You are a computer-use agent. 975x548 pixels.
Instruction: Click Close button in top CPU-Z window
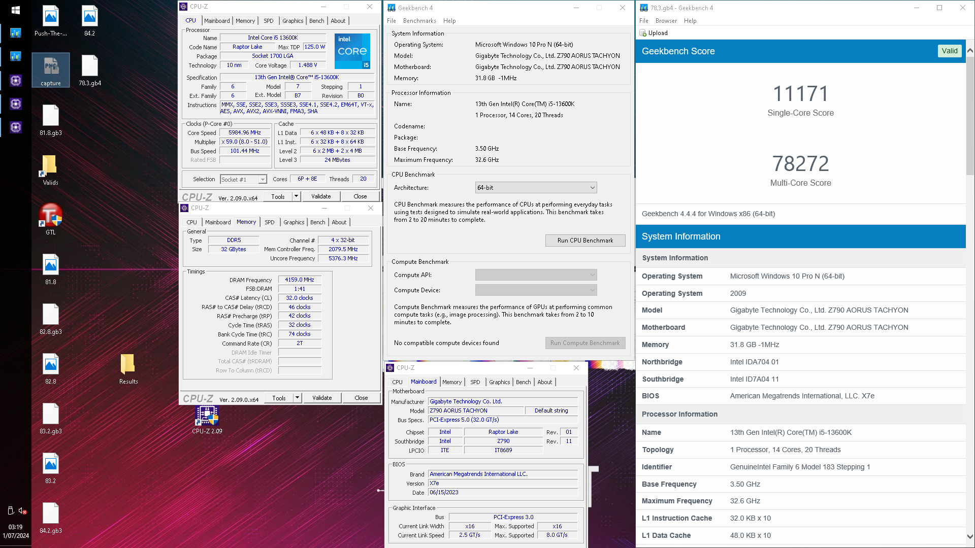pos(360,196)
